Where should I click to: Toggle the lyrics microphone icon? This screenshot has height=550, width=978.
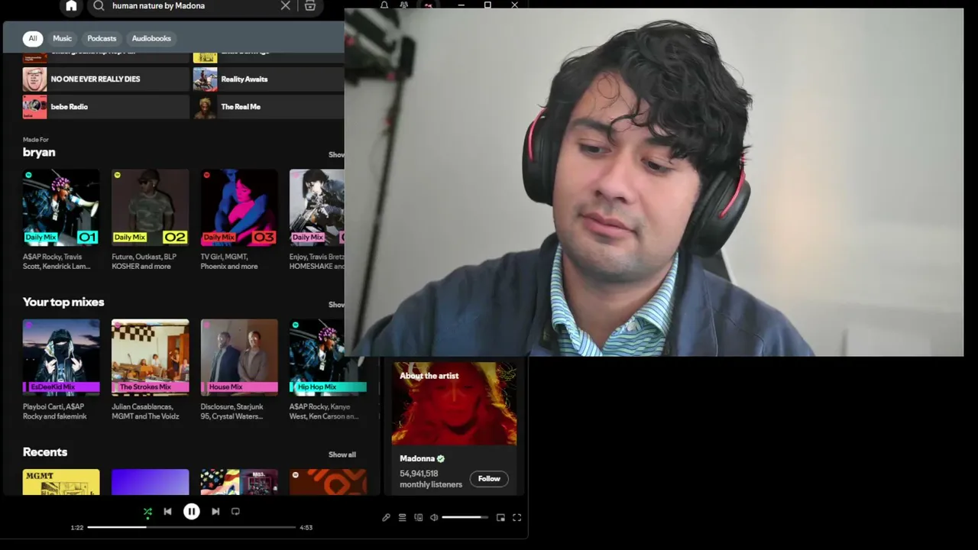(386, 517)
